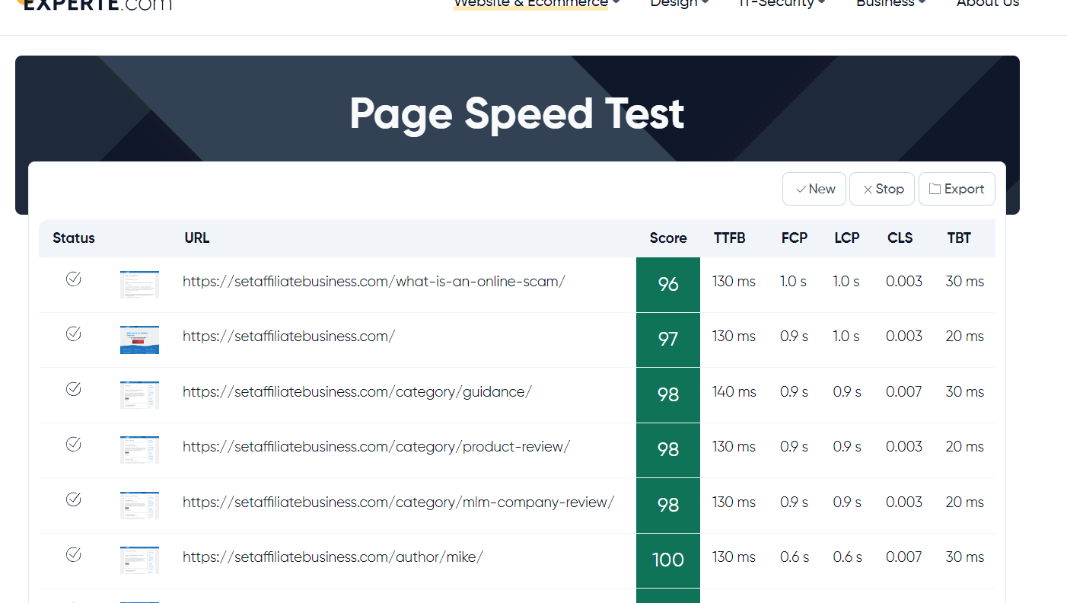Click the EXPERTE.com logo

tap(95, 4)
